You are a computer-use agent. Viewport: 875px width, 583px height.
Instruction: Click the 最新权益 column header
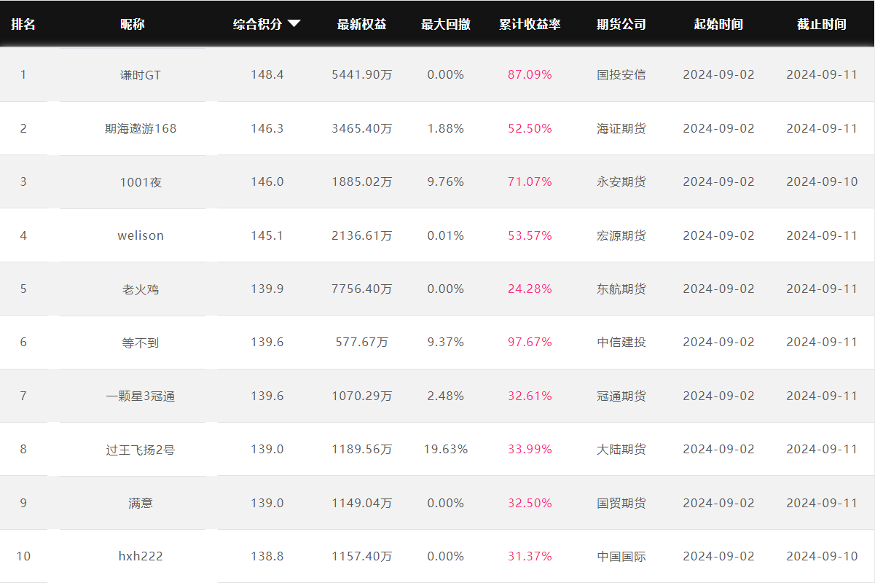[362, 24]
